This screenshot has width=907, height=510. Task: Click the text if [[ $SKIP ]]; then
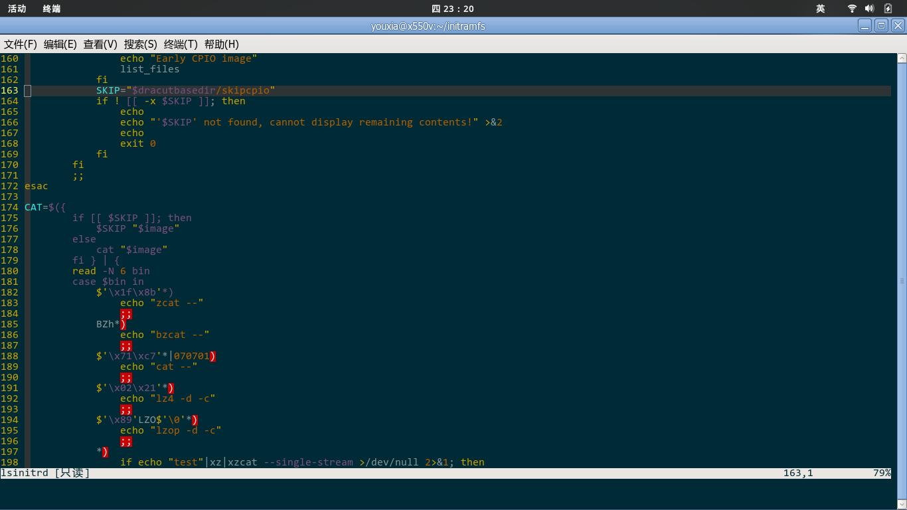[x=132, y=218]
